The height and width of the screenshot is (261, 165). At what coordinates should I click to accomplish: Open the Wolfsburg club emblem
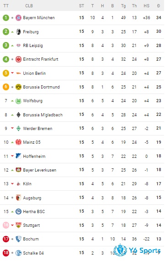18,101
